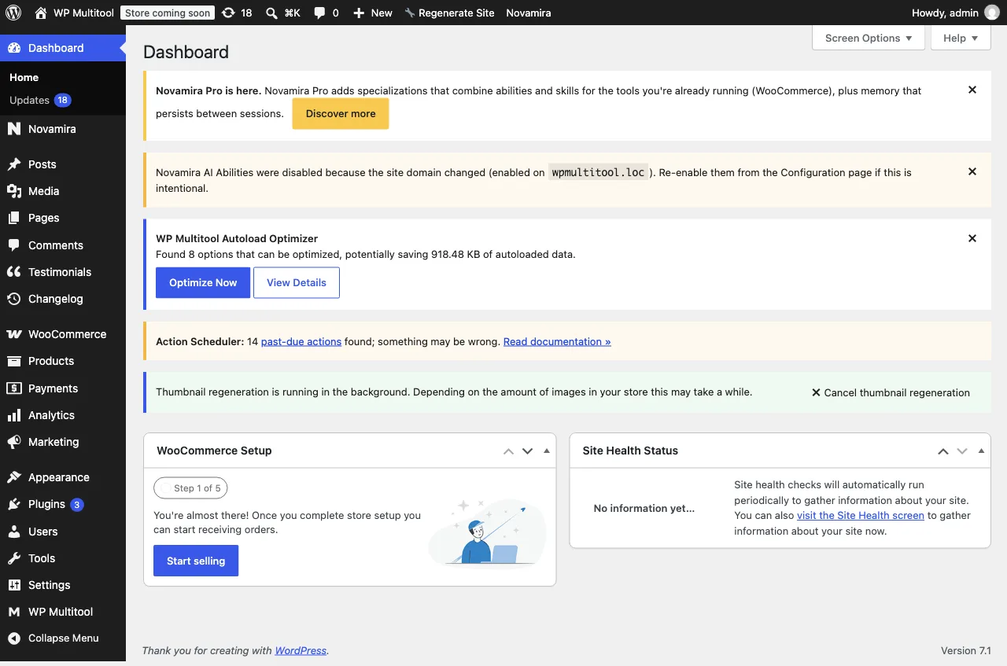
Task: Move WooCommerce Setup widget up
Action: [508, 451]
